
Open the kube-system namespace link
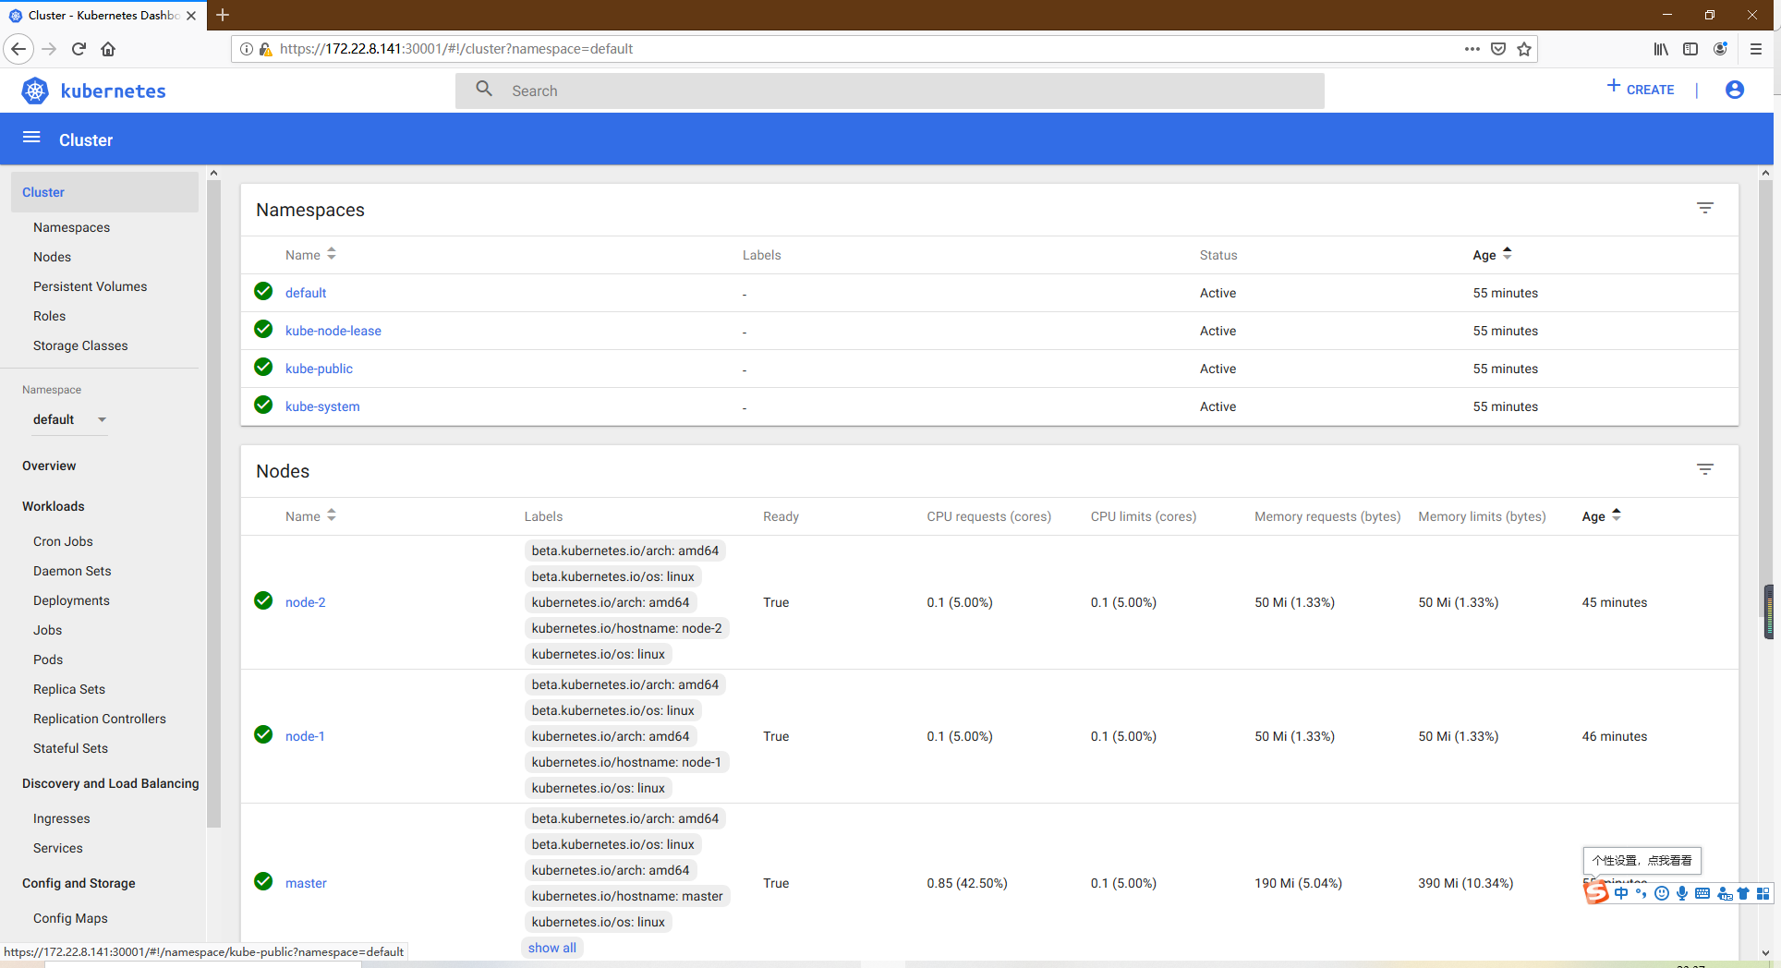tap(322, 406)
